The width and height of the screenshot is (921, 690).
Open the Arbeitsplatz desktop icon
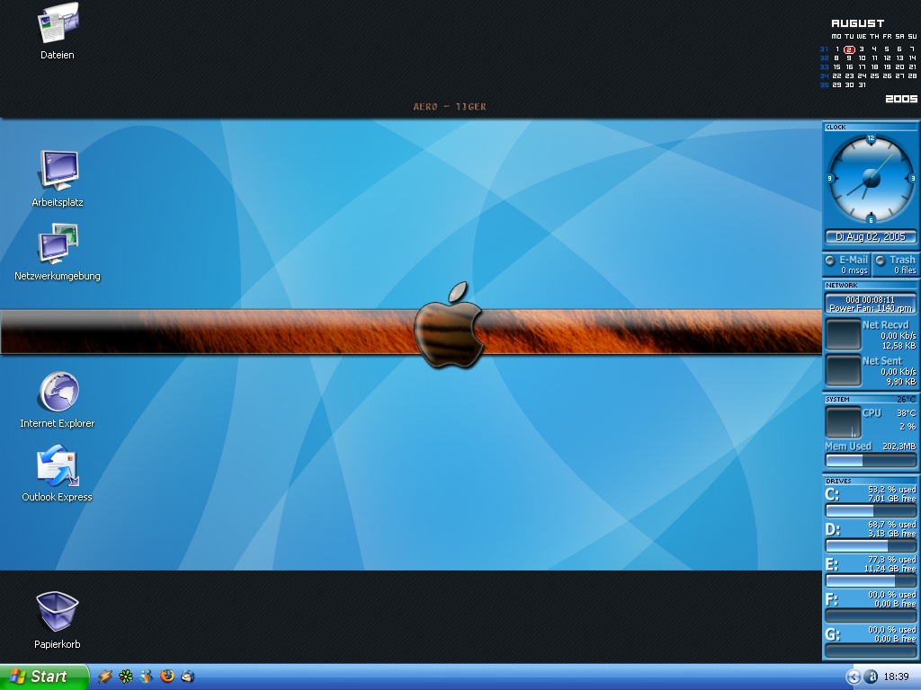click(58, 178)
